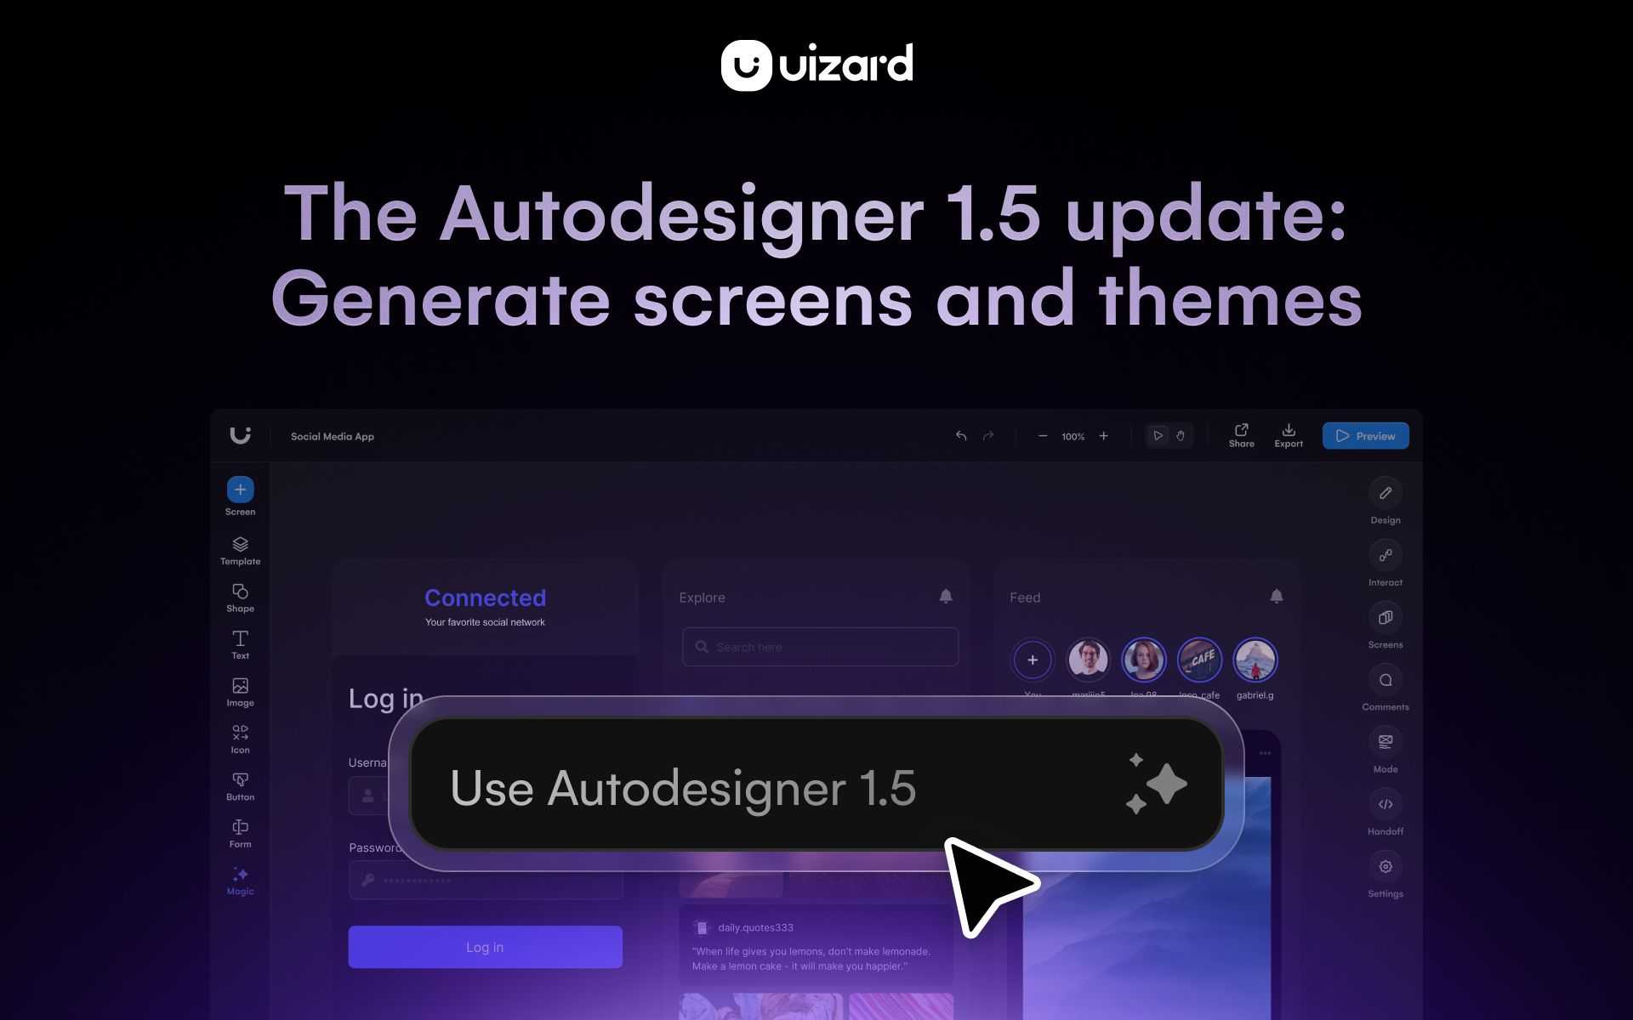
Task: Click the Button tool in sidebar
Action: point(239,785)
